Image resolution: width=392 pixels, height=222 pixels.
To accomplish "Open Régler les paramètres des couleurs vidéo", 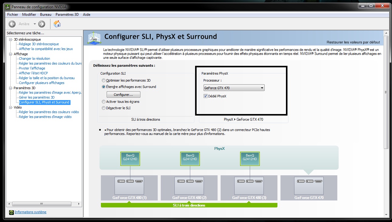I will (x=49, y=112).
